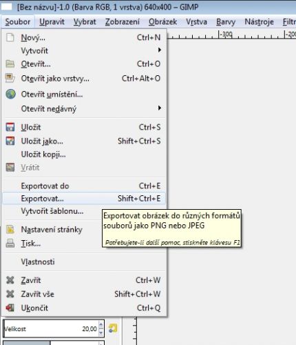
Task: Click the Zavřít X icon
Action: click(10, 280)
